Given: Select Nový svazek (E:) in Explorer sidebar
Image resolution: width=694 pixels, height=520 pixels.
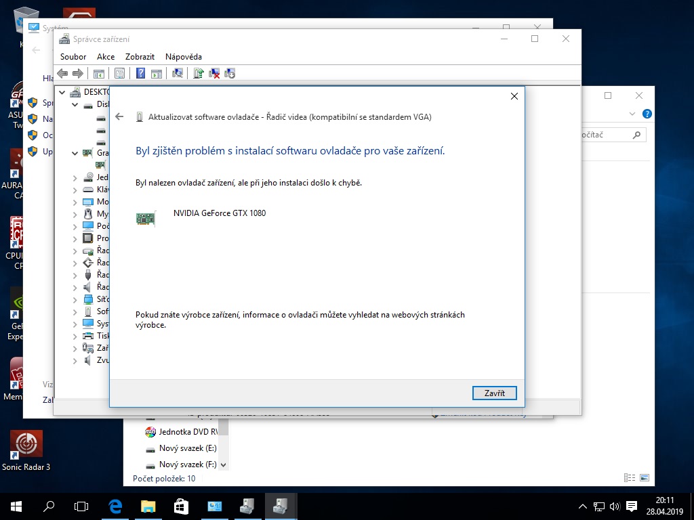Looking at the screenshot, I should pyautogui.click(x=182, y=448).
